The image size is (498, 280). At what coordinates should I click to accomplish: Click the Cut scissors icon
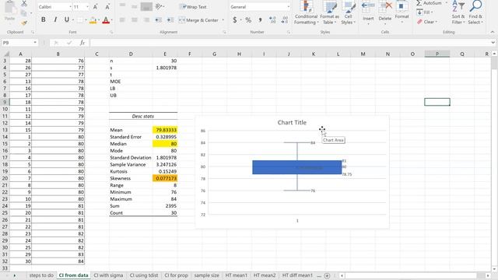24,3
